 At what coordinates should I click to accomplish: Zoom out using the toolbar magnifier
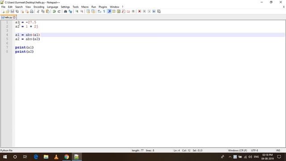point(82,11)
